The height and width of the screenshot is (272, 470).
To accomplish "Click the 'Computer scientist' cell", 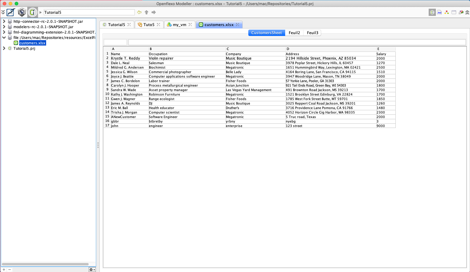I will [187, 112].
